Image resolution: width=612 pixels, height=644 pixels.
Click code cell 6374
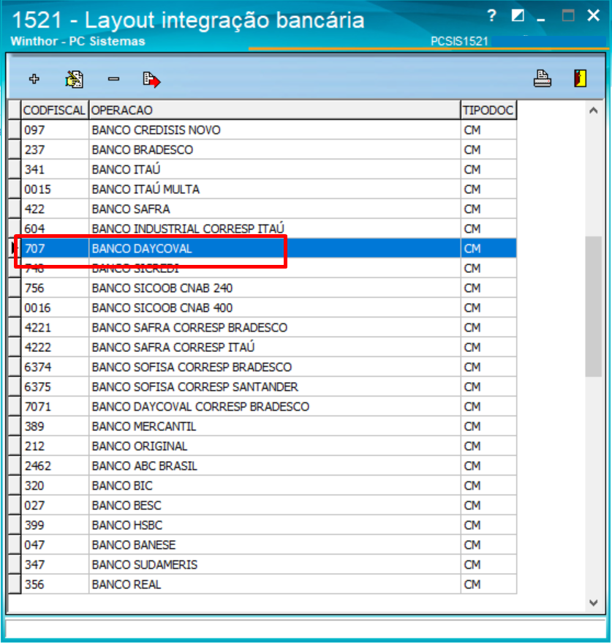55,367
